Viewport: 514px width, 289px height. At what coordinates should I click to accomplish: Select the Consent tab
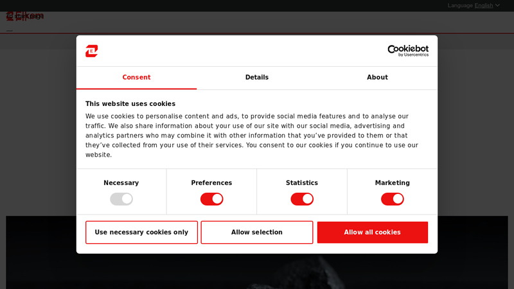click(136, 77)
